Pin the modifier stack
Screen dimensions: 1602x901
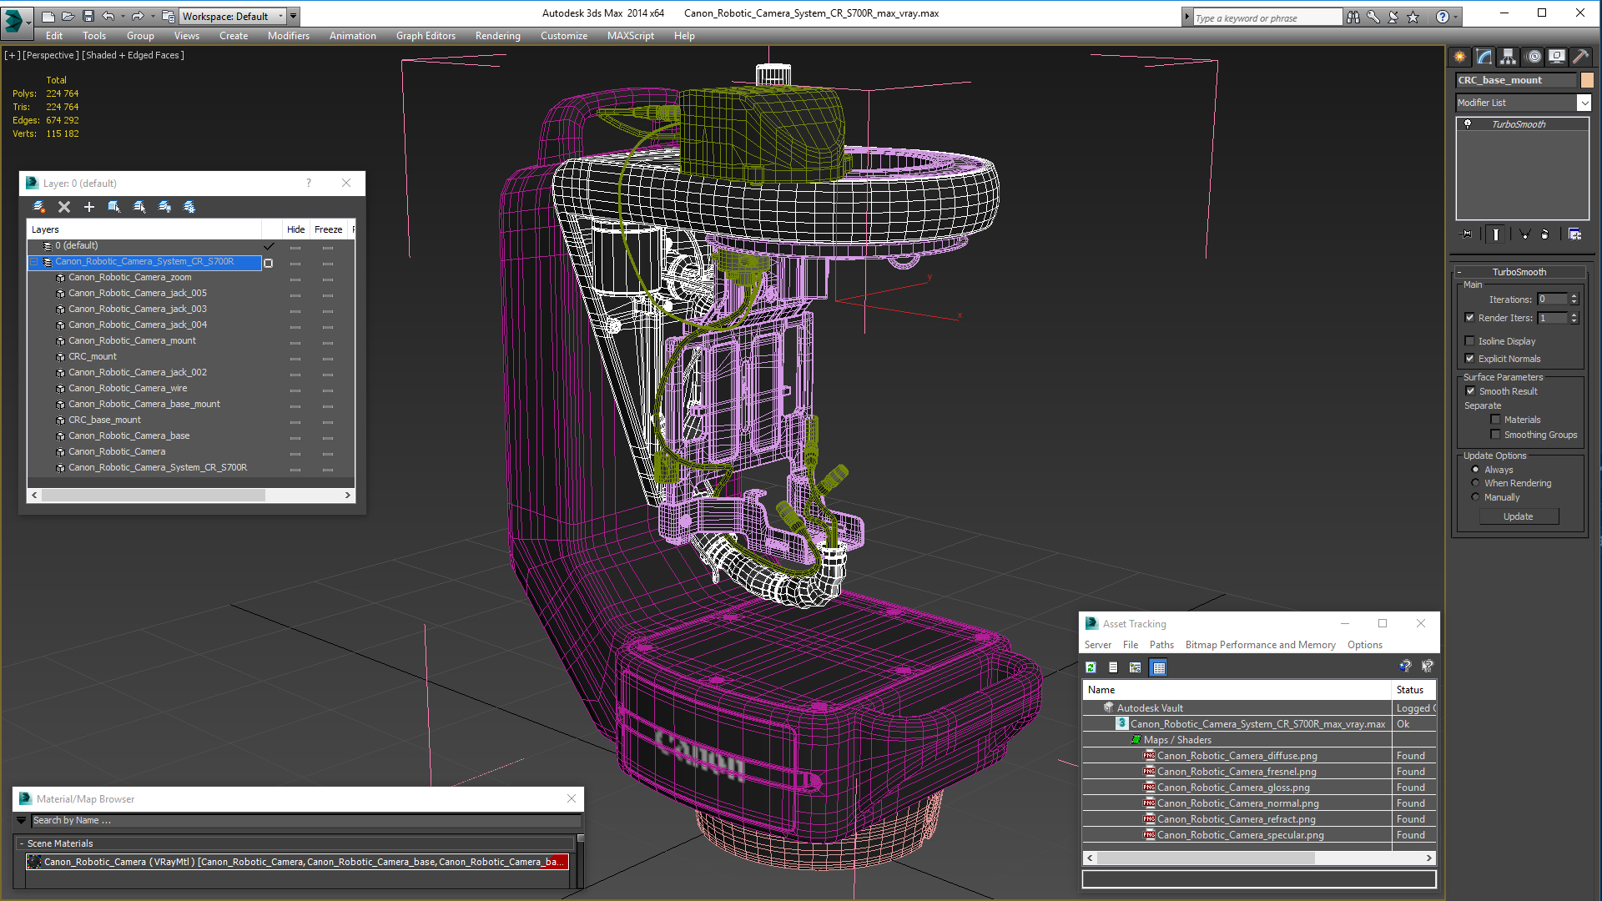tap(1466, 234)
